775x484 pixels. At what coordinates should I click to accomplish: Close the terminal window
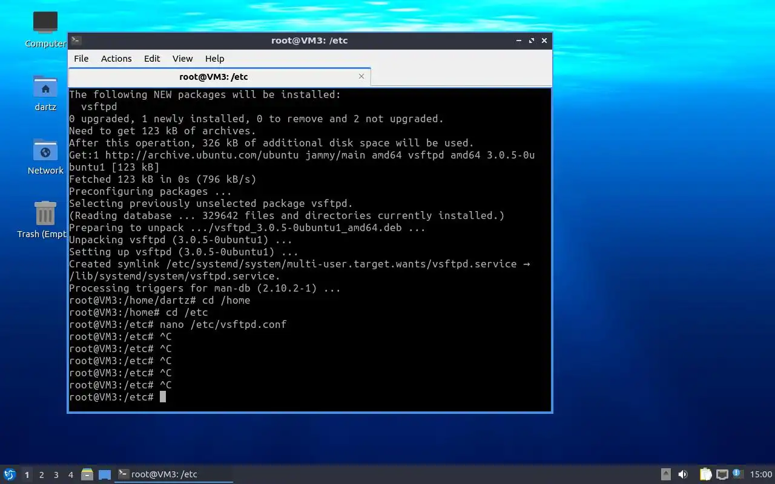click(x=544, y=41)
